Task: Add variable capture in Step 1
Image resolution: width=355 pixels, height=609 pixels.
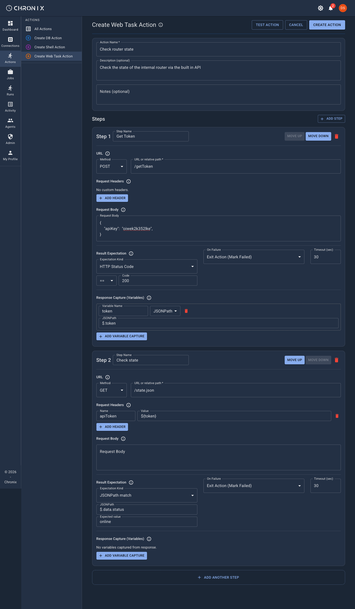Action: coord(122,336)
